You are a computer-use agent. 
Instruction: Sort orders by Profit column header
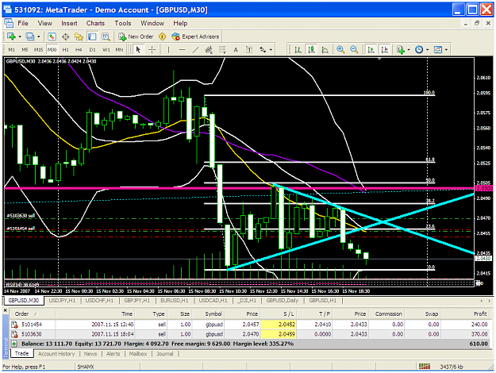click(x=467, y=314)
